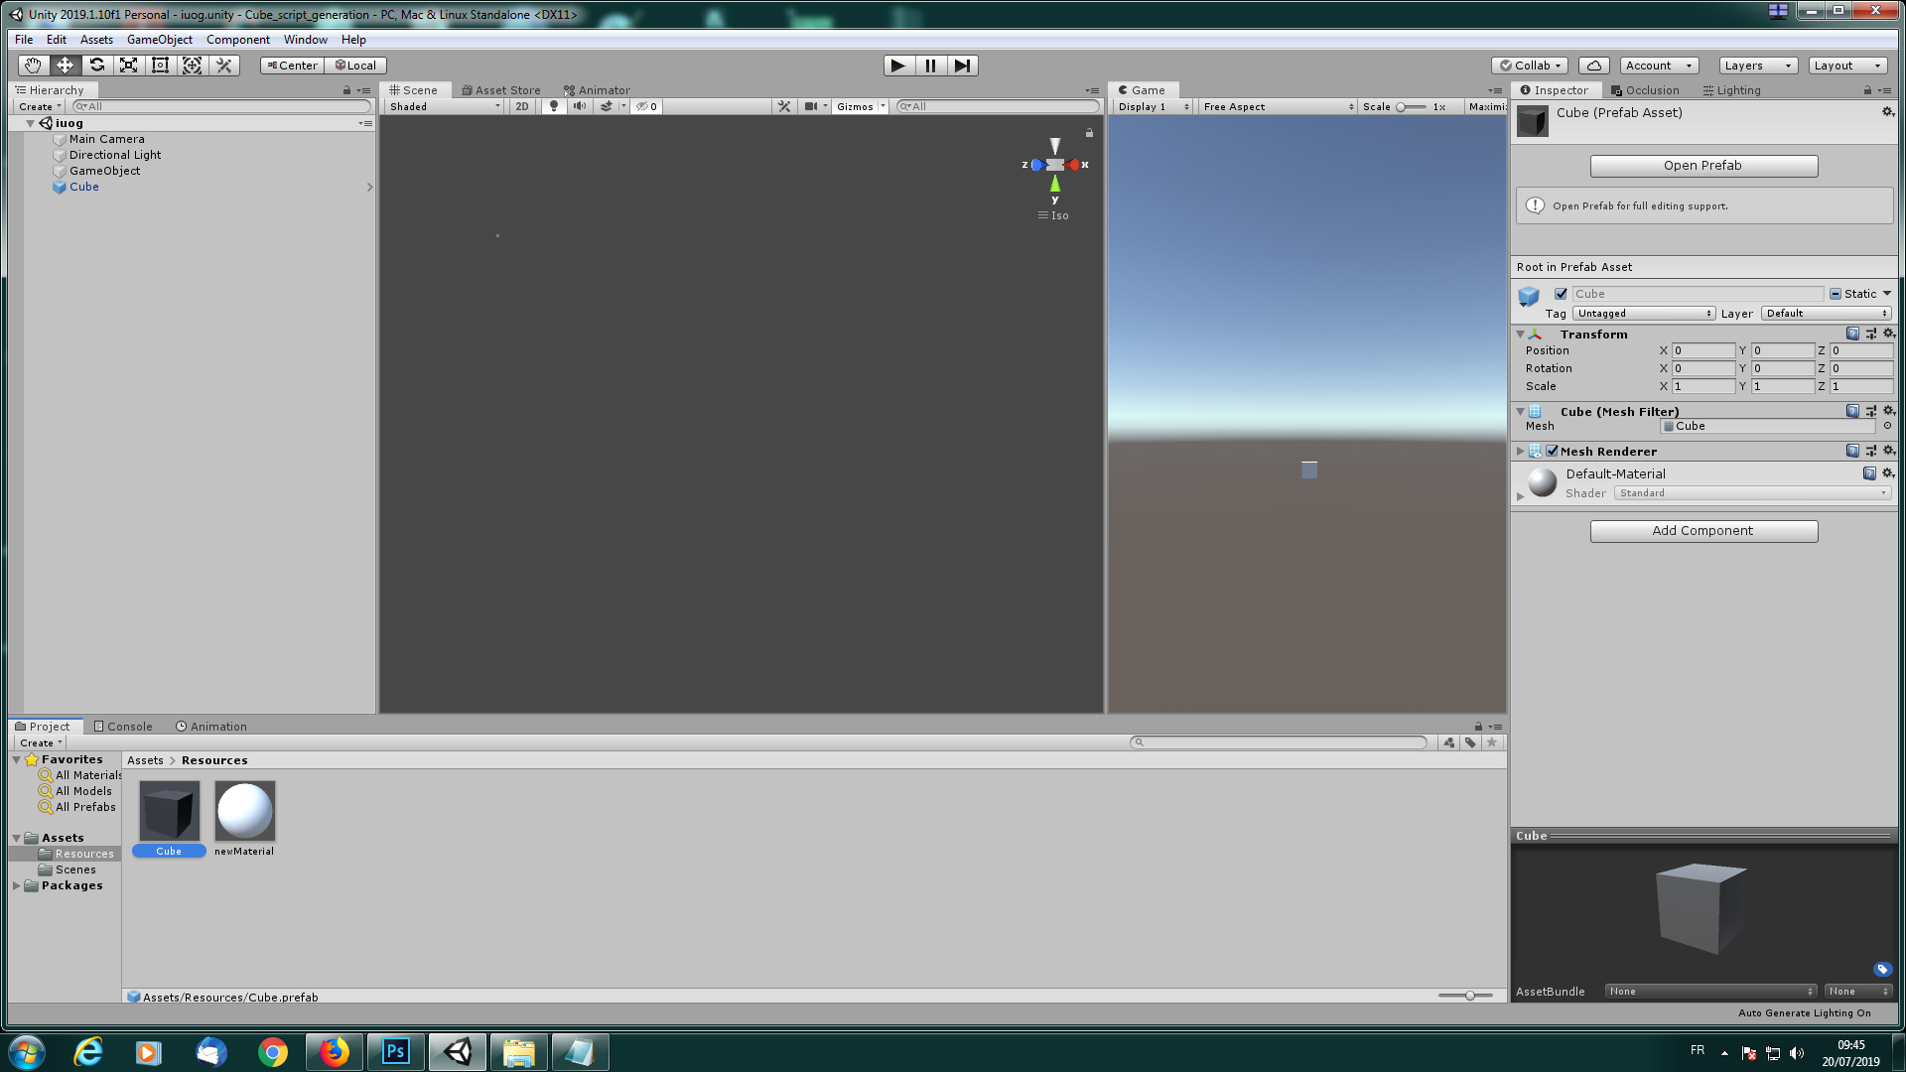Click the green Y axis gizmo cone

pos(1055,184)
